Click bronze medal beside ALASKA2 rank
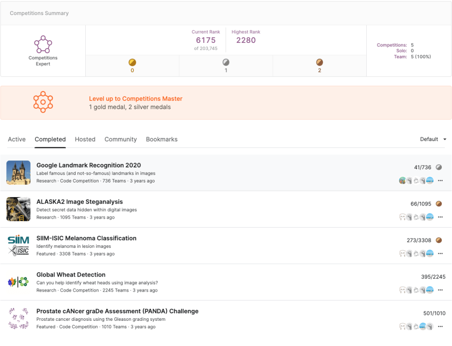This screenshot has height=346, width=452. coord(439,204)
